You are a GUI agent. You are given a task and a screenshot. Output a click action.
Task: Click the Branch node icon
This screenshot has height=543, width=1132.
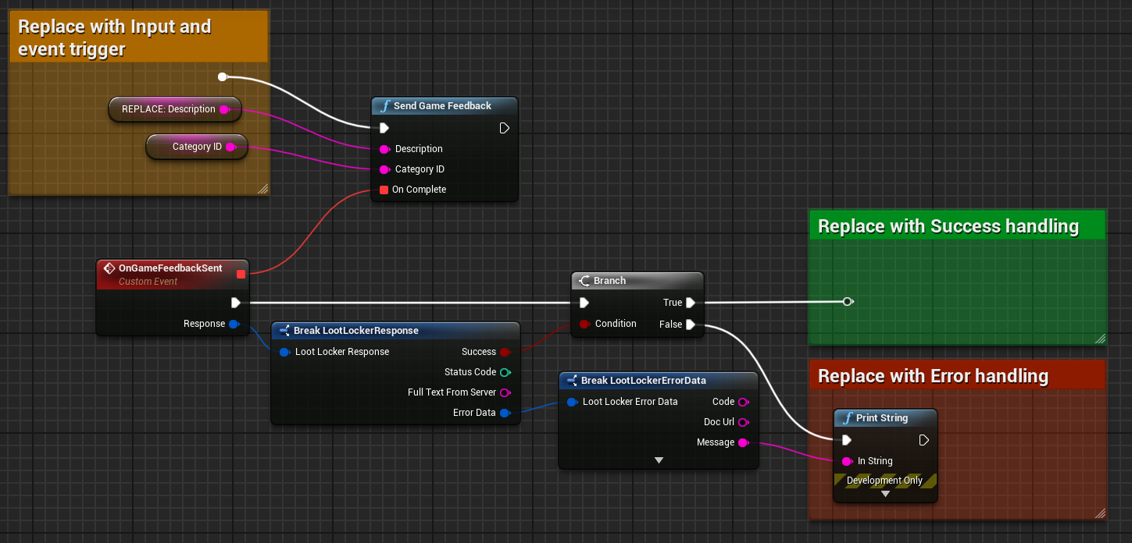[x=584, y=281]
